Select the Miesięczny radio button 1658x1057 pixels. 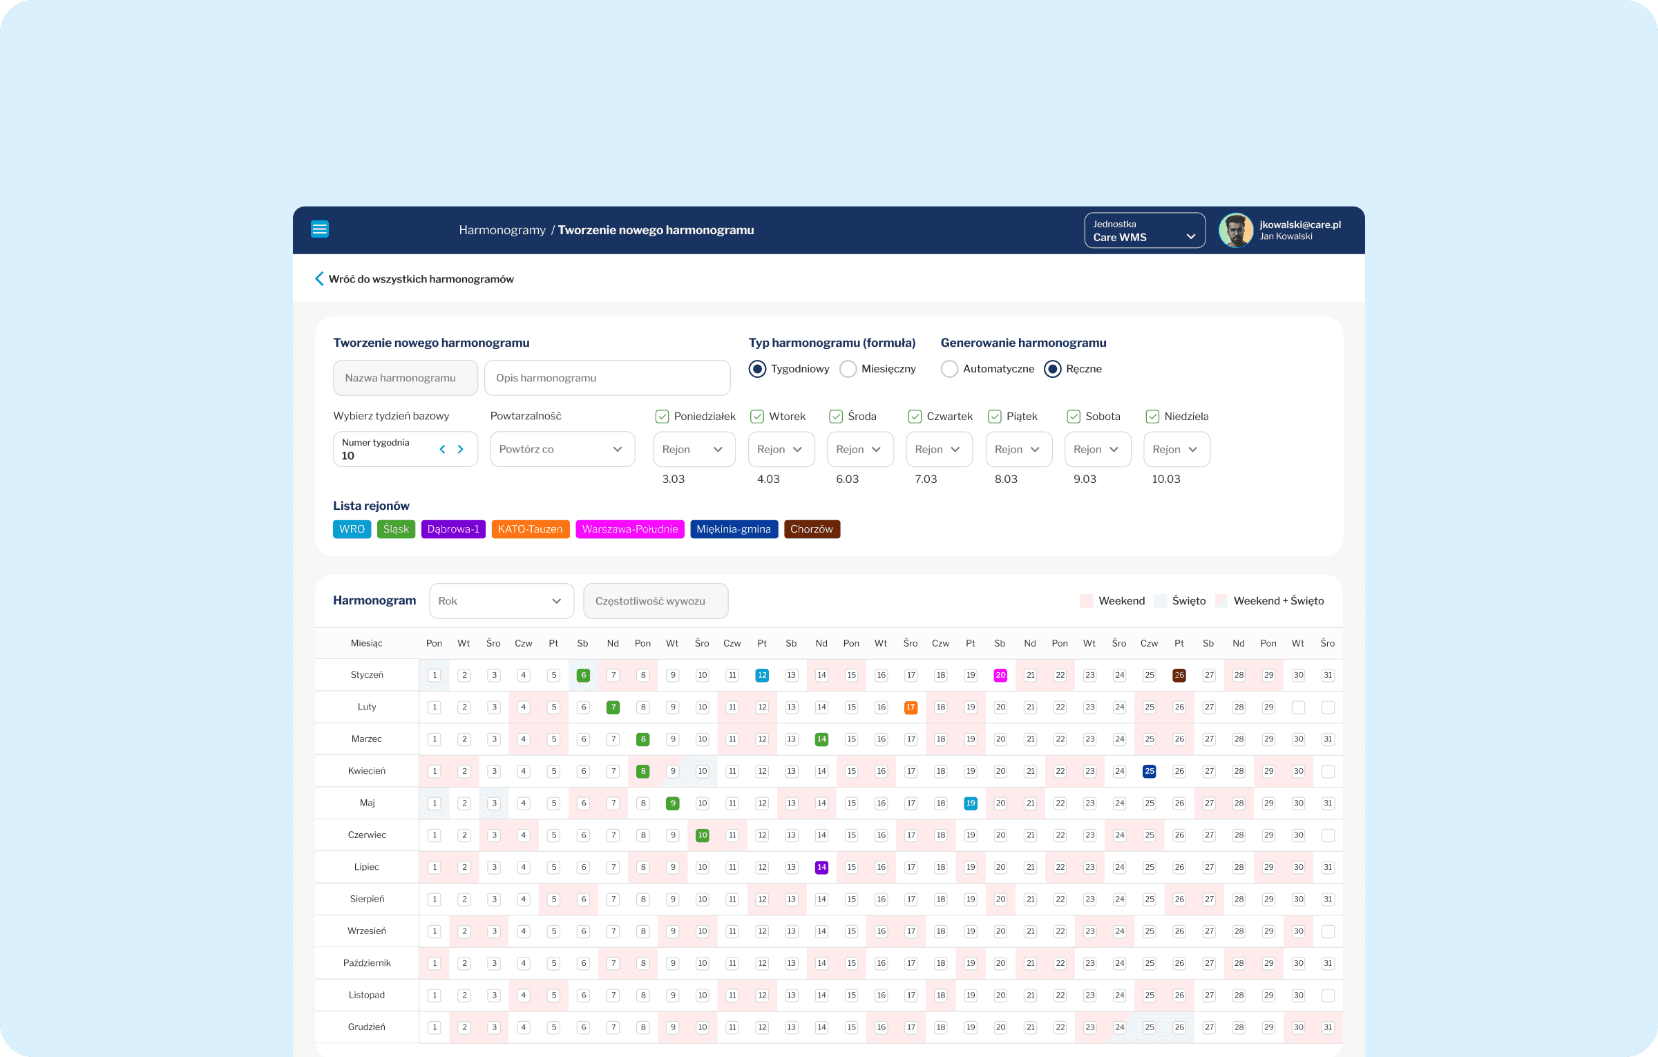click(x=848, y=369)
